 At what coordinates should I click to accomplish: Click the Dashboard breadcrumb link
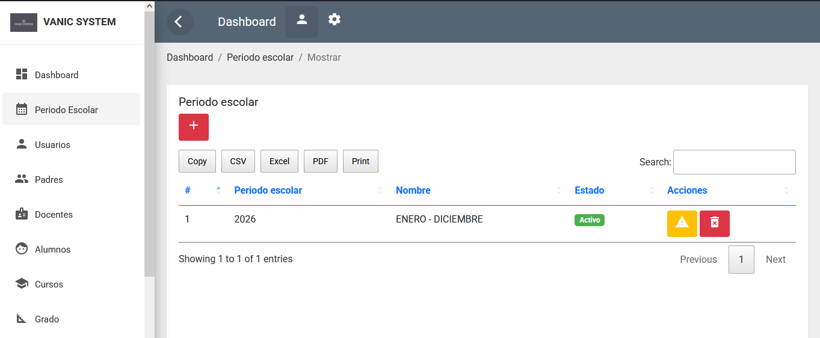click(x=190, y=58)
